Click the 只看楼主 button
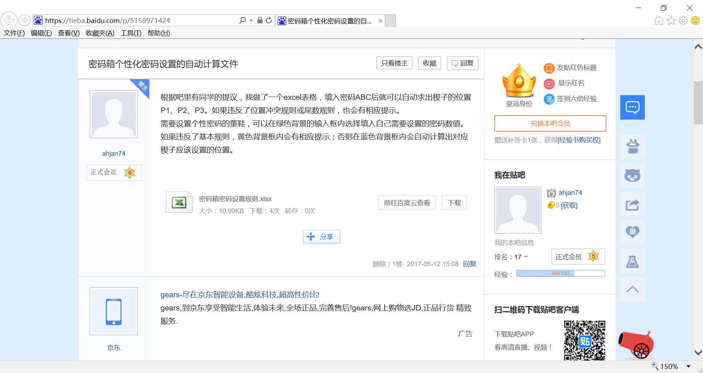 pos(394,63)
